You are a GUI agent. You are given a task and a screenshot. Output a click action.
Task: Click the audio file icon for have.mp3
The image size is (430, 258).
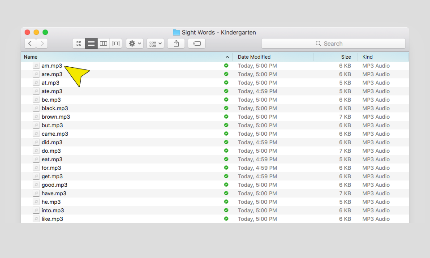tap(36, 193)
